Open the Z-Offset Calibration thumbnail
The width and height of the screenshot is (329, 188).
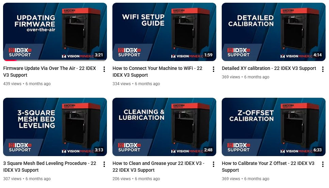[273, 127]
